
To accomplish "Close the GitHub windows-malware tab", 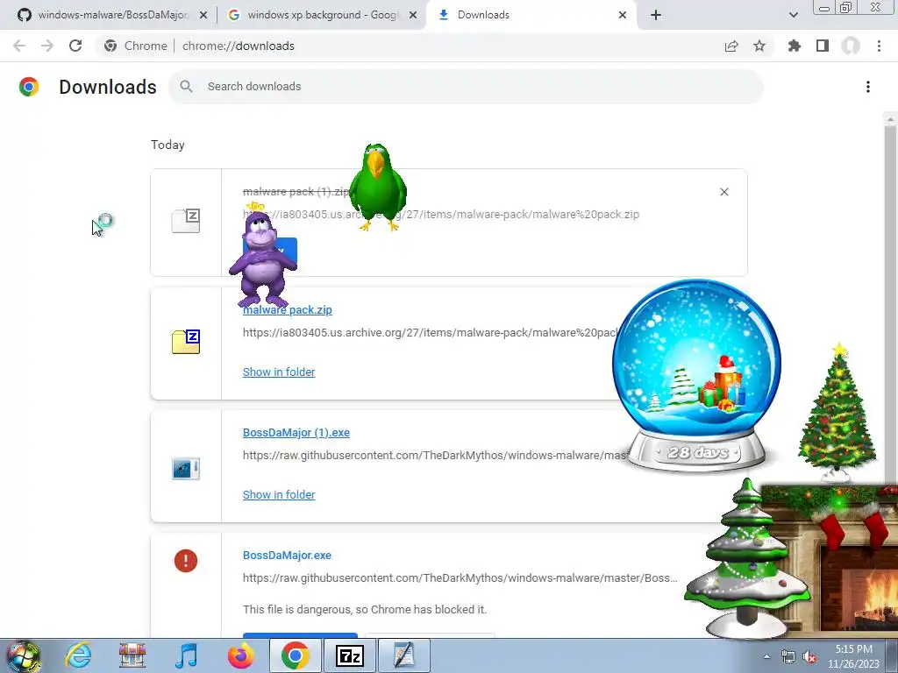I will click(203, 15).
